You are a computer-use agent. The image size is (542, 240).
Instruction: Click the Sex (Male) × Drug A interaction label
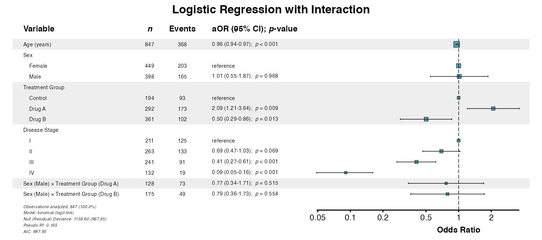[71, 184]
